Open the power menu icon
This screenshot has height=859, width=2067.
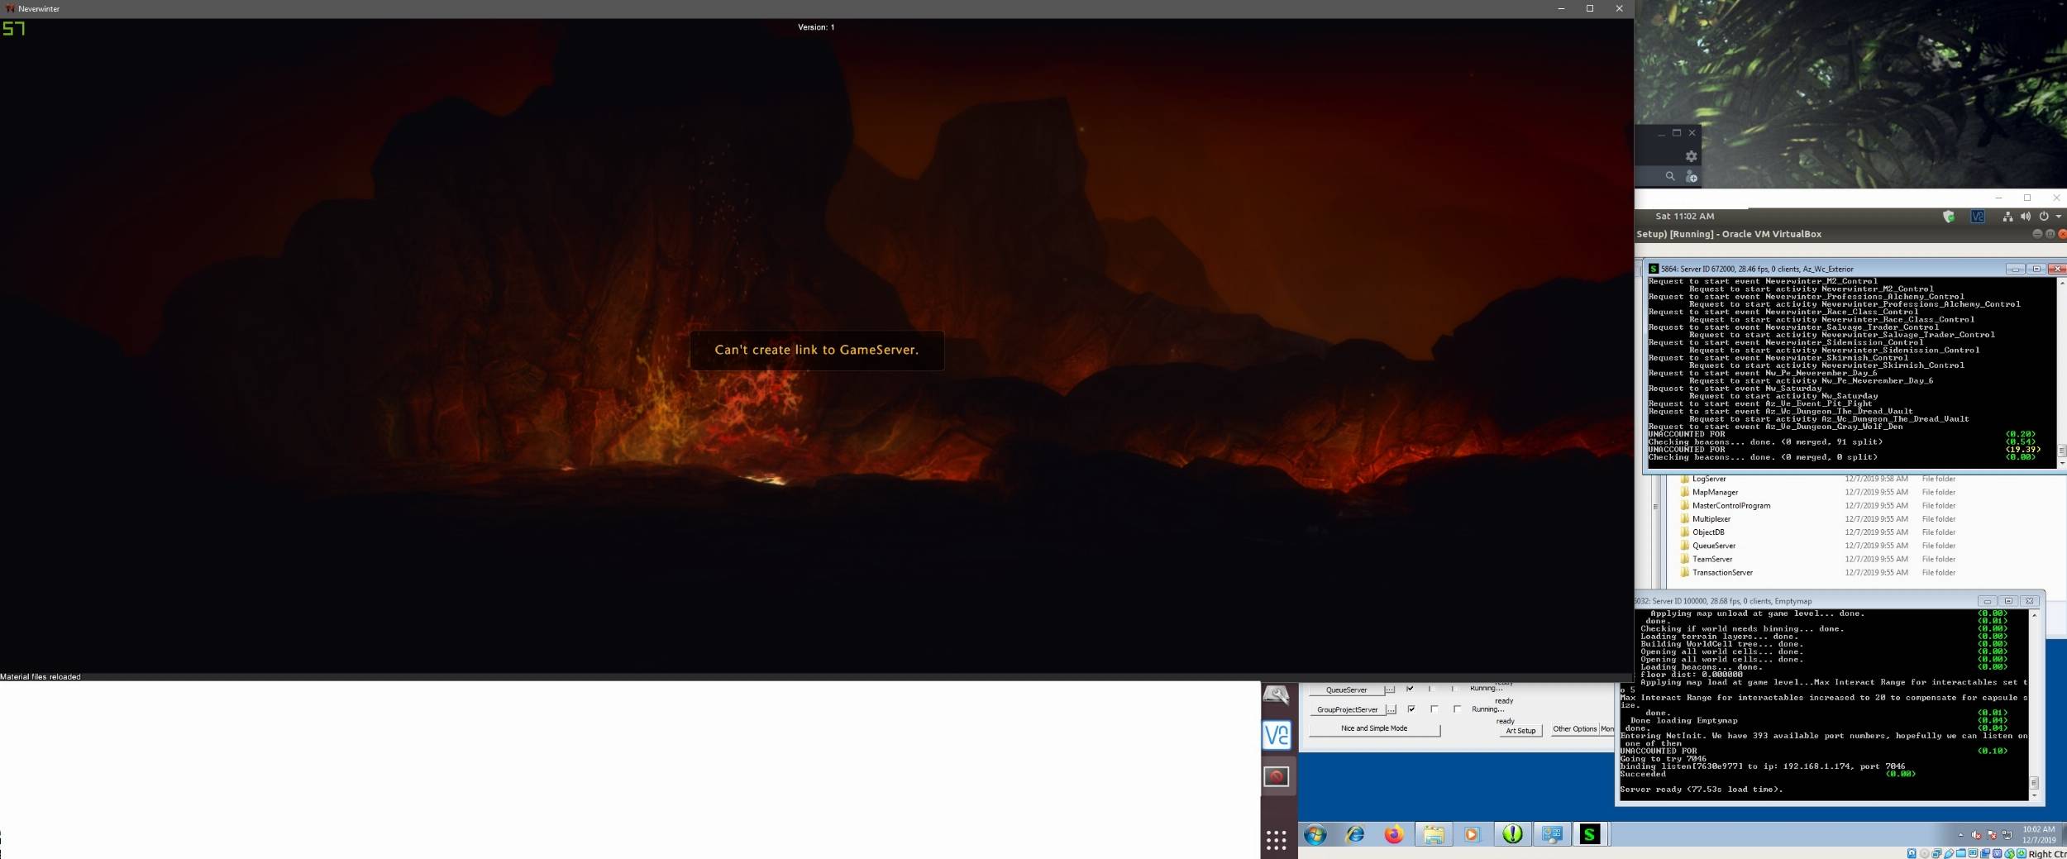point(2043,217)
